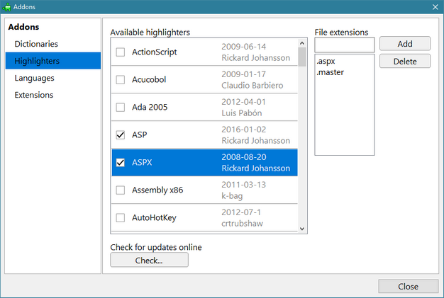Click the Addons app icon in title bar
The height and width of the screenshot is (298, 444).
click(x=7, y=6)
